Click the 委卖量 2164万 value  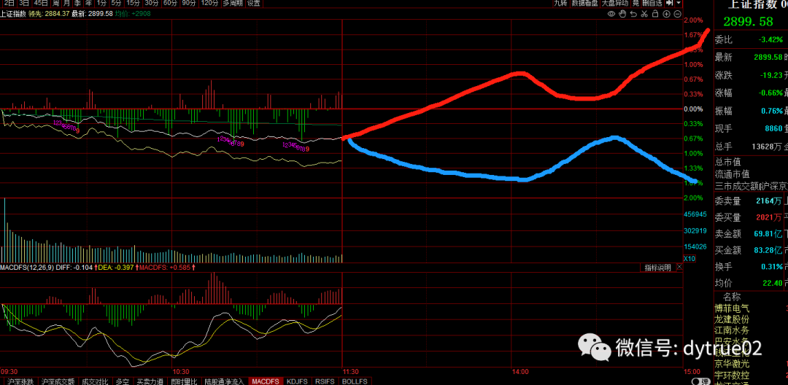click(x=769, y=201)
